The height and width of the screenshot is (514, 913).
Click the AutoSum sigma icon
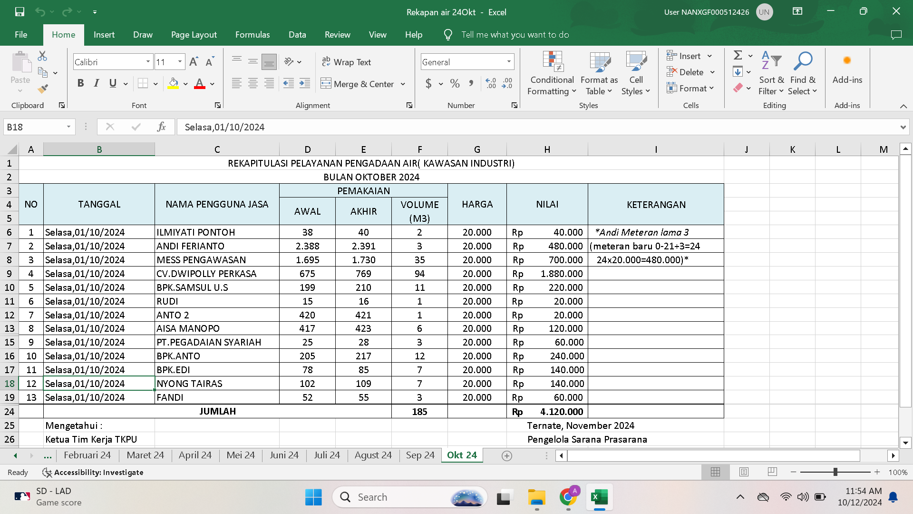point(738,55)
